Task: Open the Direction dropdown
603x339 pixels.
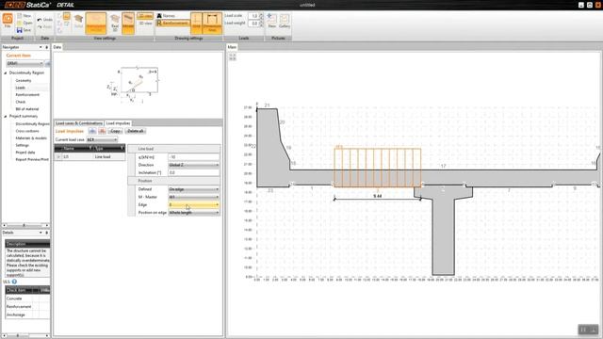Action: [193, 165]
